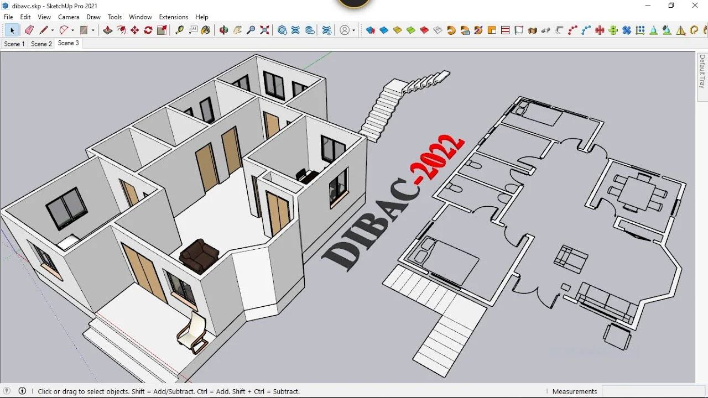Open the Camera menu
Screen dimensions: 708x398
pyautogui.click(x=69, y=17)
